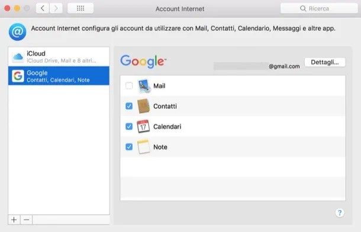Viewport: 361px width, 232px height.
Task: Click the Ricerca search field
Action: coord(319,8)
